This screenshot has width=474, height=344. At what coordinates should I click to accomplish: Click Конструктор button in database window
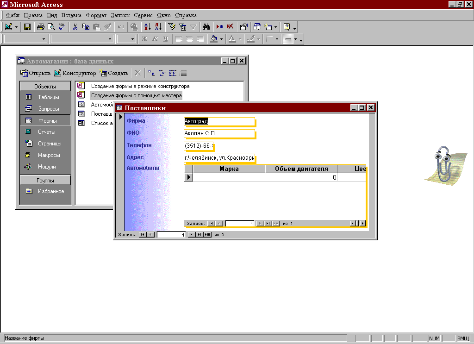(75, 73)
